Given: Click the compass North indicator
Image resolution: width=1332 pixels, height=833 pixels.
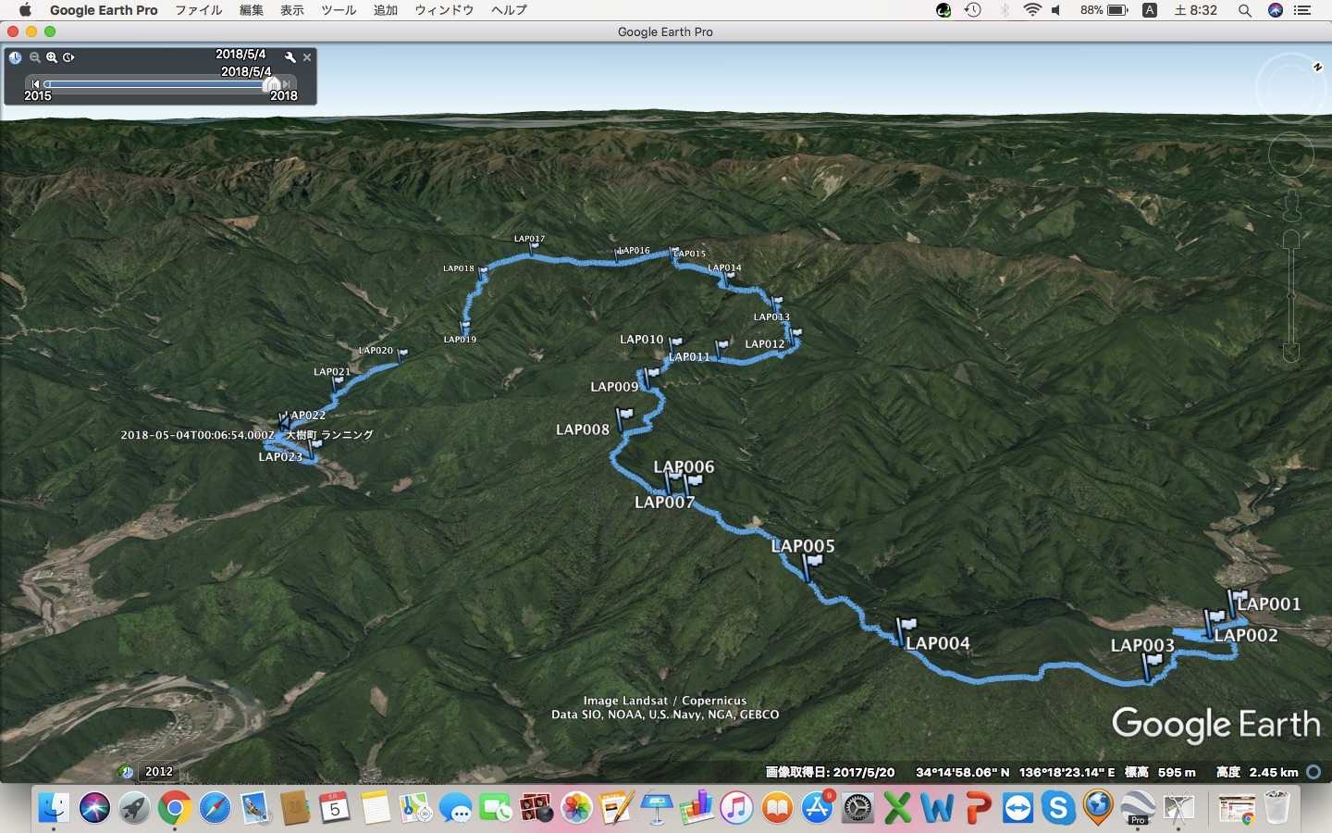Looking at the screenshot, I should [x=1317, y=67].
